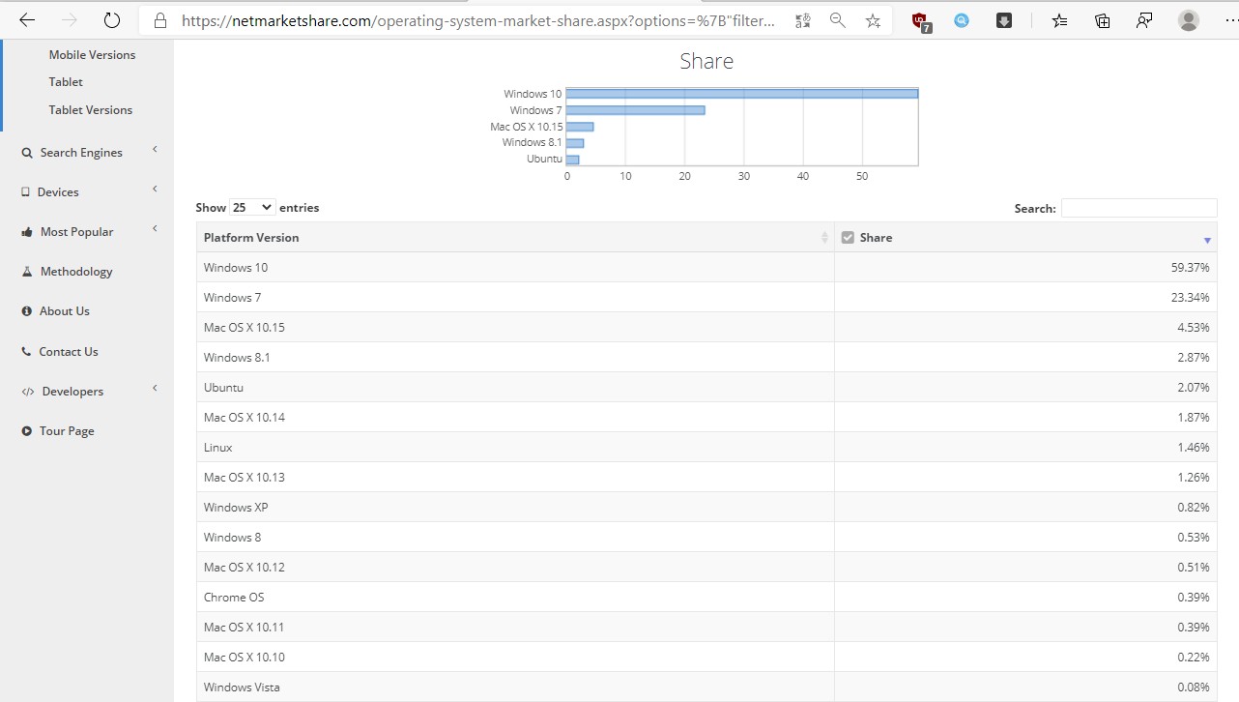Expand the Most Popular sidebar section
Screen dimensions: 1239x702
[155, 229]
